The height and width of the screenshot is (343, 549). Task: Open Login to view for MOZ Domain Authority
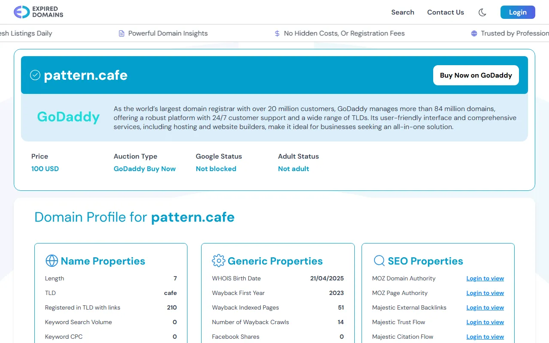pos(485,278)
